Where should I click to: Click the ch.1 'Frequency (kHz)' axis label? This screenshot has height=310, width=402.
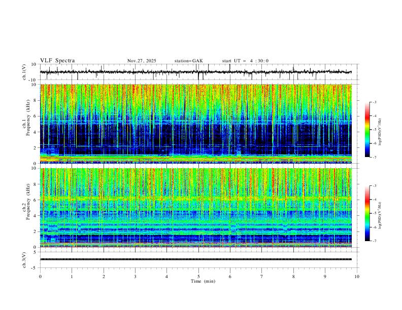28,118
